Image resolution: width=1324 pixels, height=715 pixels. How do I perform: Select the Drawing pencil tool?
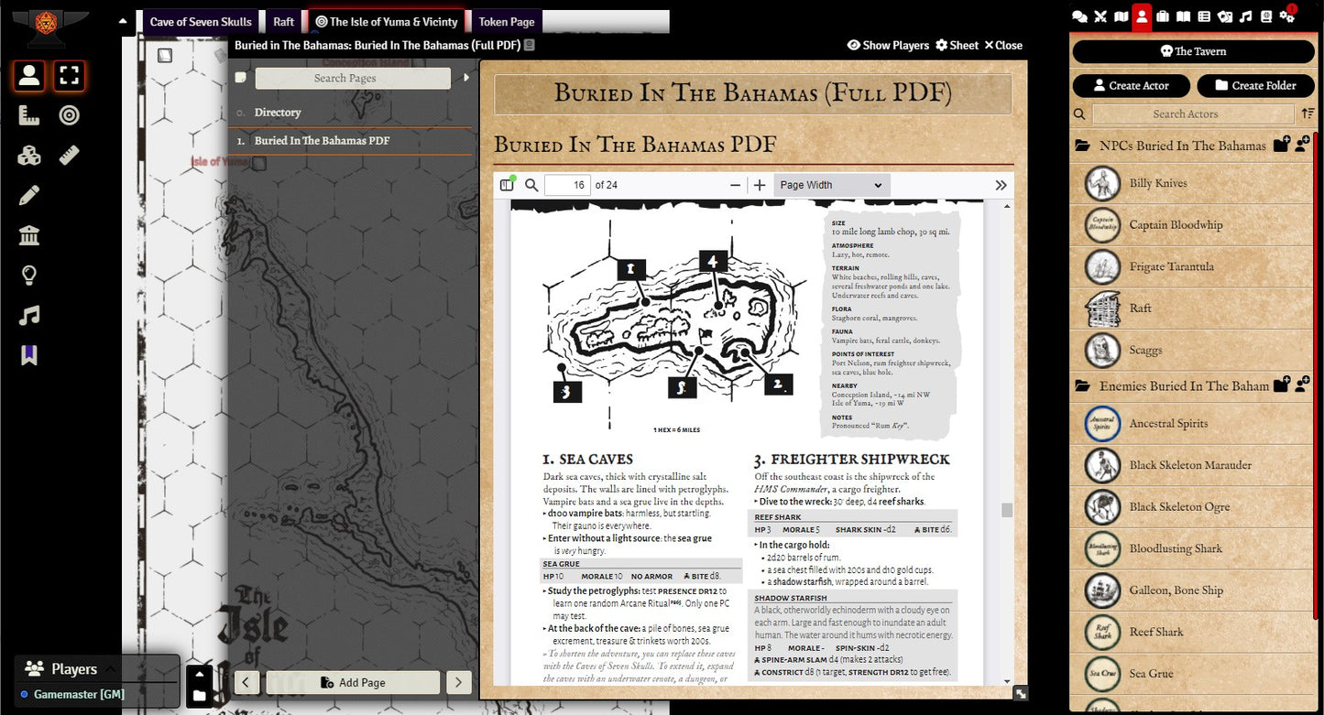tap(28, 195)
